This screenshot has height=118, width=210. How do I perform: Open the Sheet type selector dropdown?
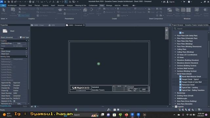(29, 31)
